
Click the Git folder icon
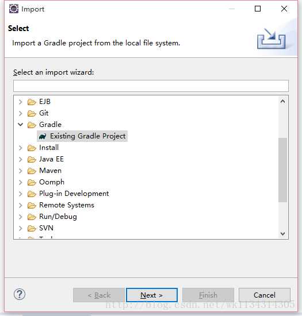(x=32, y=113)
